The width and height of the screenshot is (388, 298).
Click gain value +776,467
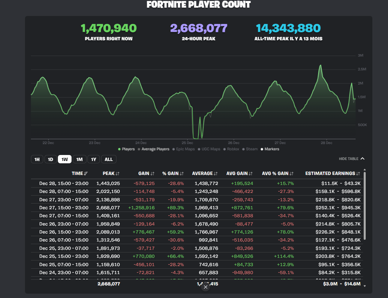coord(143,232)
